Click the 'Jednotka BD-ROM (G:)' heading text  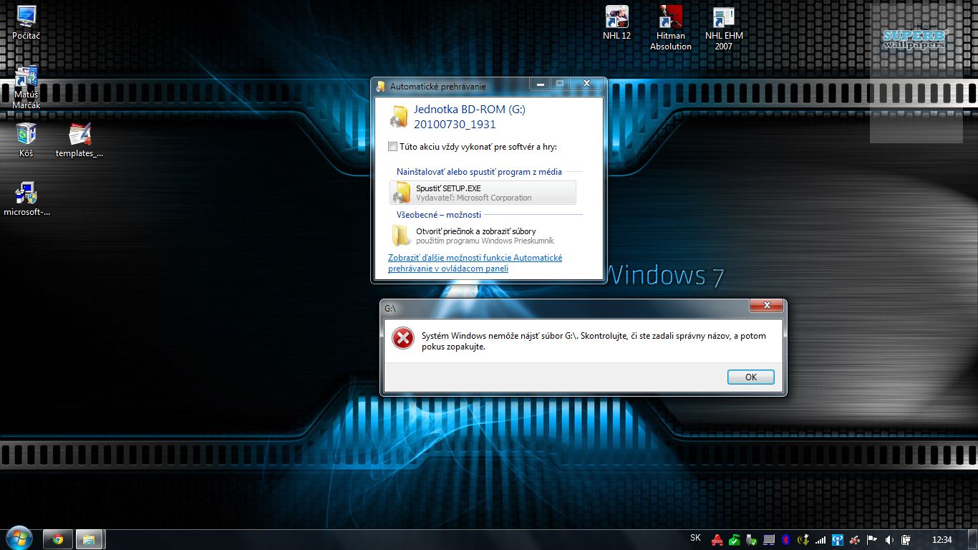(470, 110)
